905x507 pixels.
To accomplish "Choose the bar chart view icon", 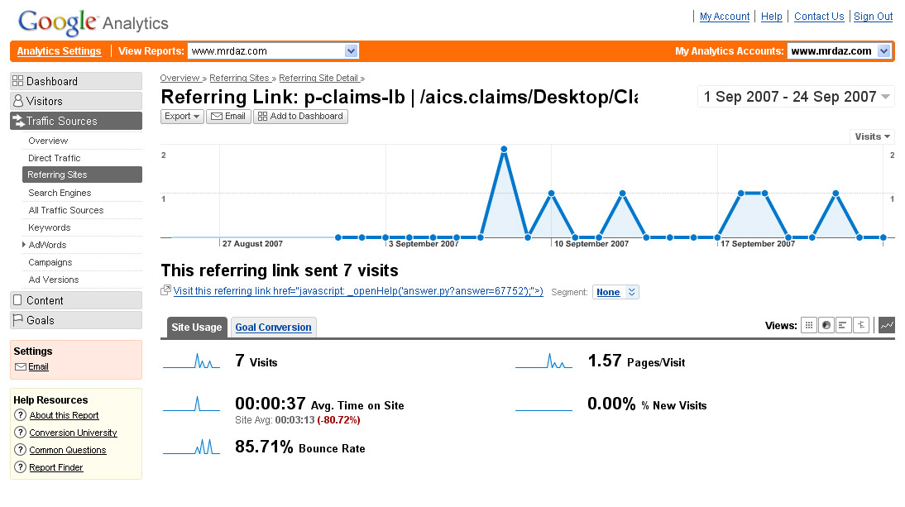I will point(844,326).
